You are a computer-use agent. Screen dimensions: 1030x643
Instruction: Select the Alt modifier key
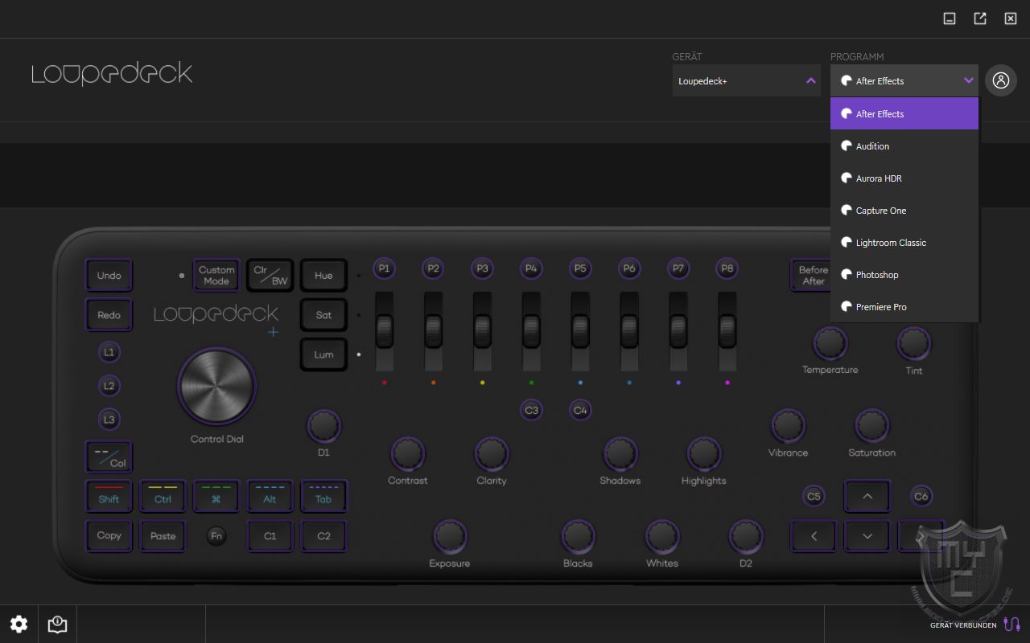click(270, 497)
